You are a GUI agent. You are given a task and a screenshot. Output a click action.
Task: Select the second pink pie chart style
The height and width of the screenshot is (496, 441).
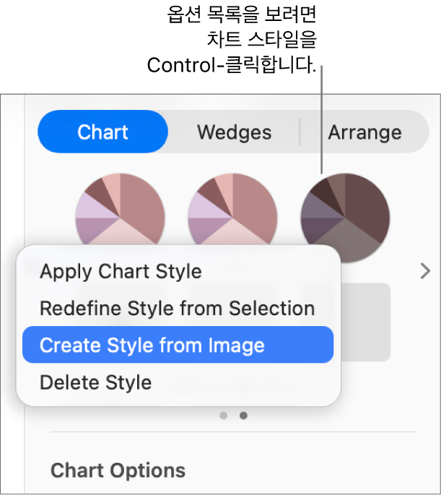[232, 210]
